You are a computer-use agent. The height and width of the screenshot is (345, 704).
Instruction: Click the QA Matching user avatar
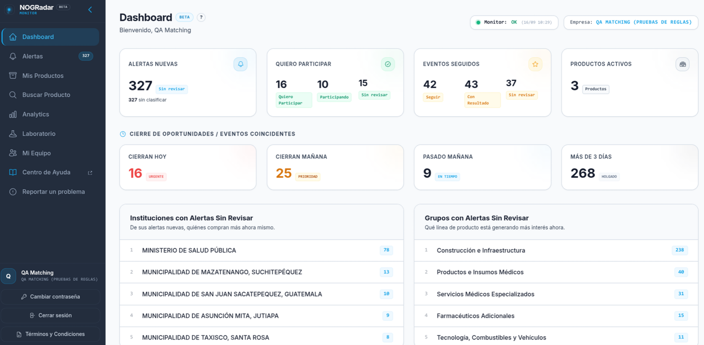click(x=8, y=276)
